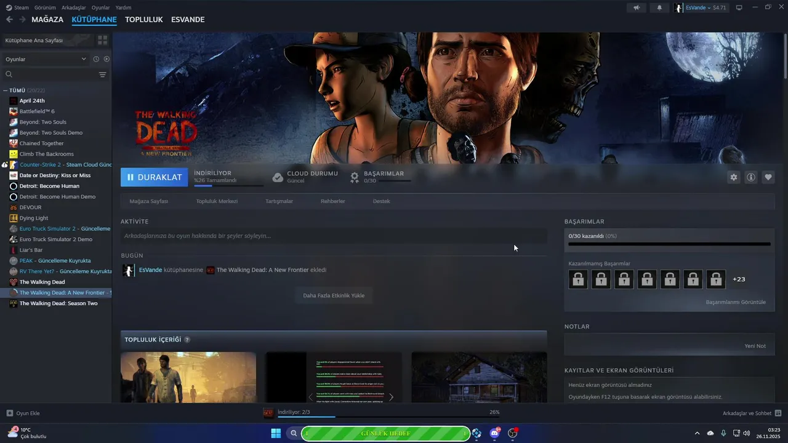Viewport: 788px width, 443px height.
Task: Select Dying Light in library list
Action: [34, 218]
